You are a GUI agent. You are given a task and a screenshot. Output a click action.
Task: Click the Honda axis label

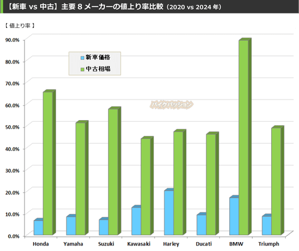[x=41, y=244]
